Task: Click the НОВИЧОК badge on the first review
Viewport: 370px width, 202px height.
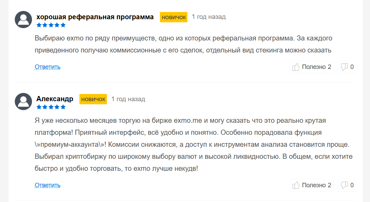Action: [x=173, y=17]
